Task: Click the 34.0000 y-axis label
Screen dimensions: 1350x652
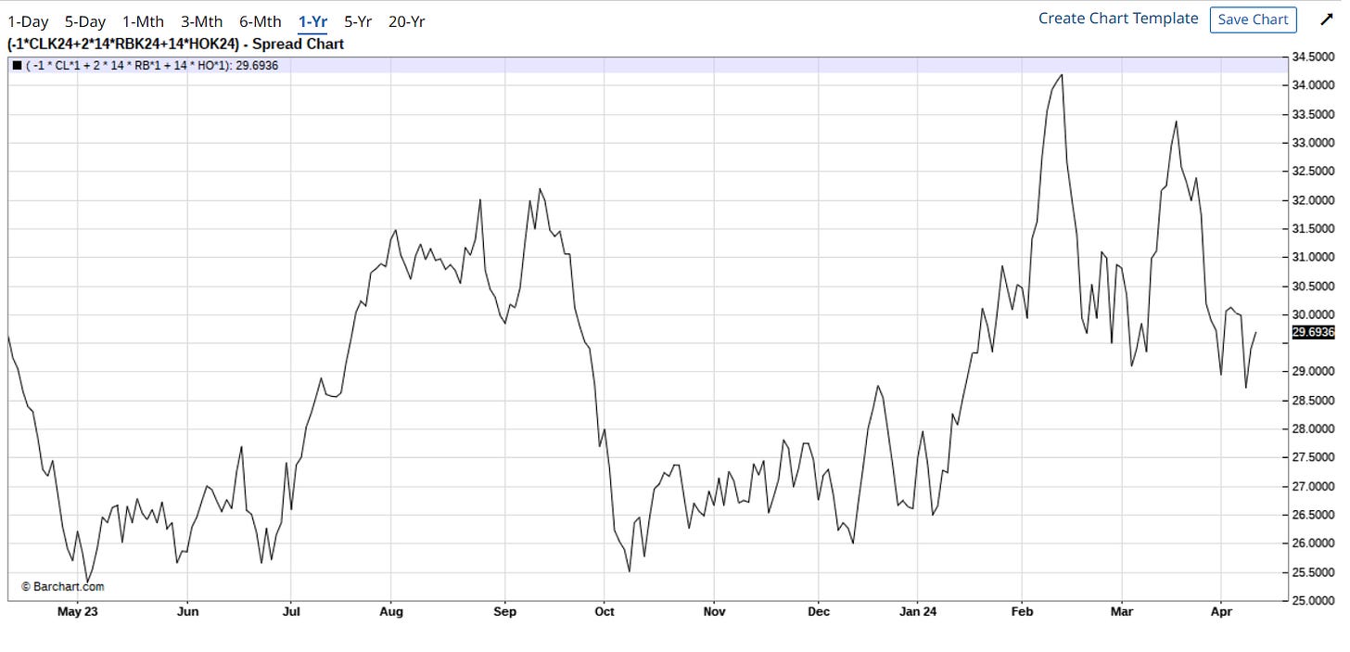Action: pos(1313,85)
